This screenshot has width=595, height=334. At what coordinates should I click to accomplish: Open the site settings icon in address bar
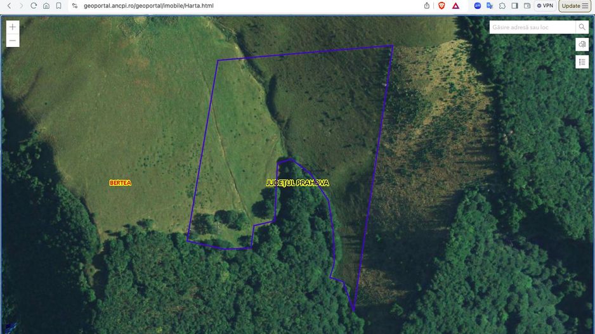(75, 6)
